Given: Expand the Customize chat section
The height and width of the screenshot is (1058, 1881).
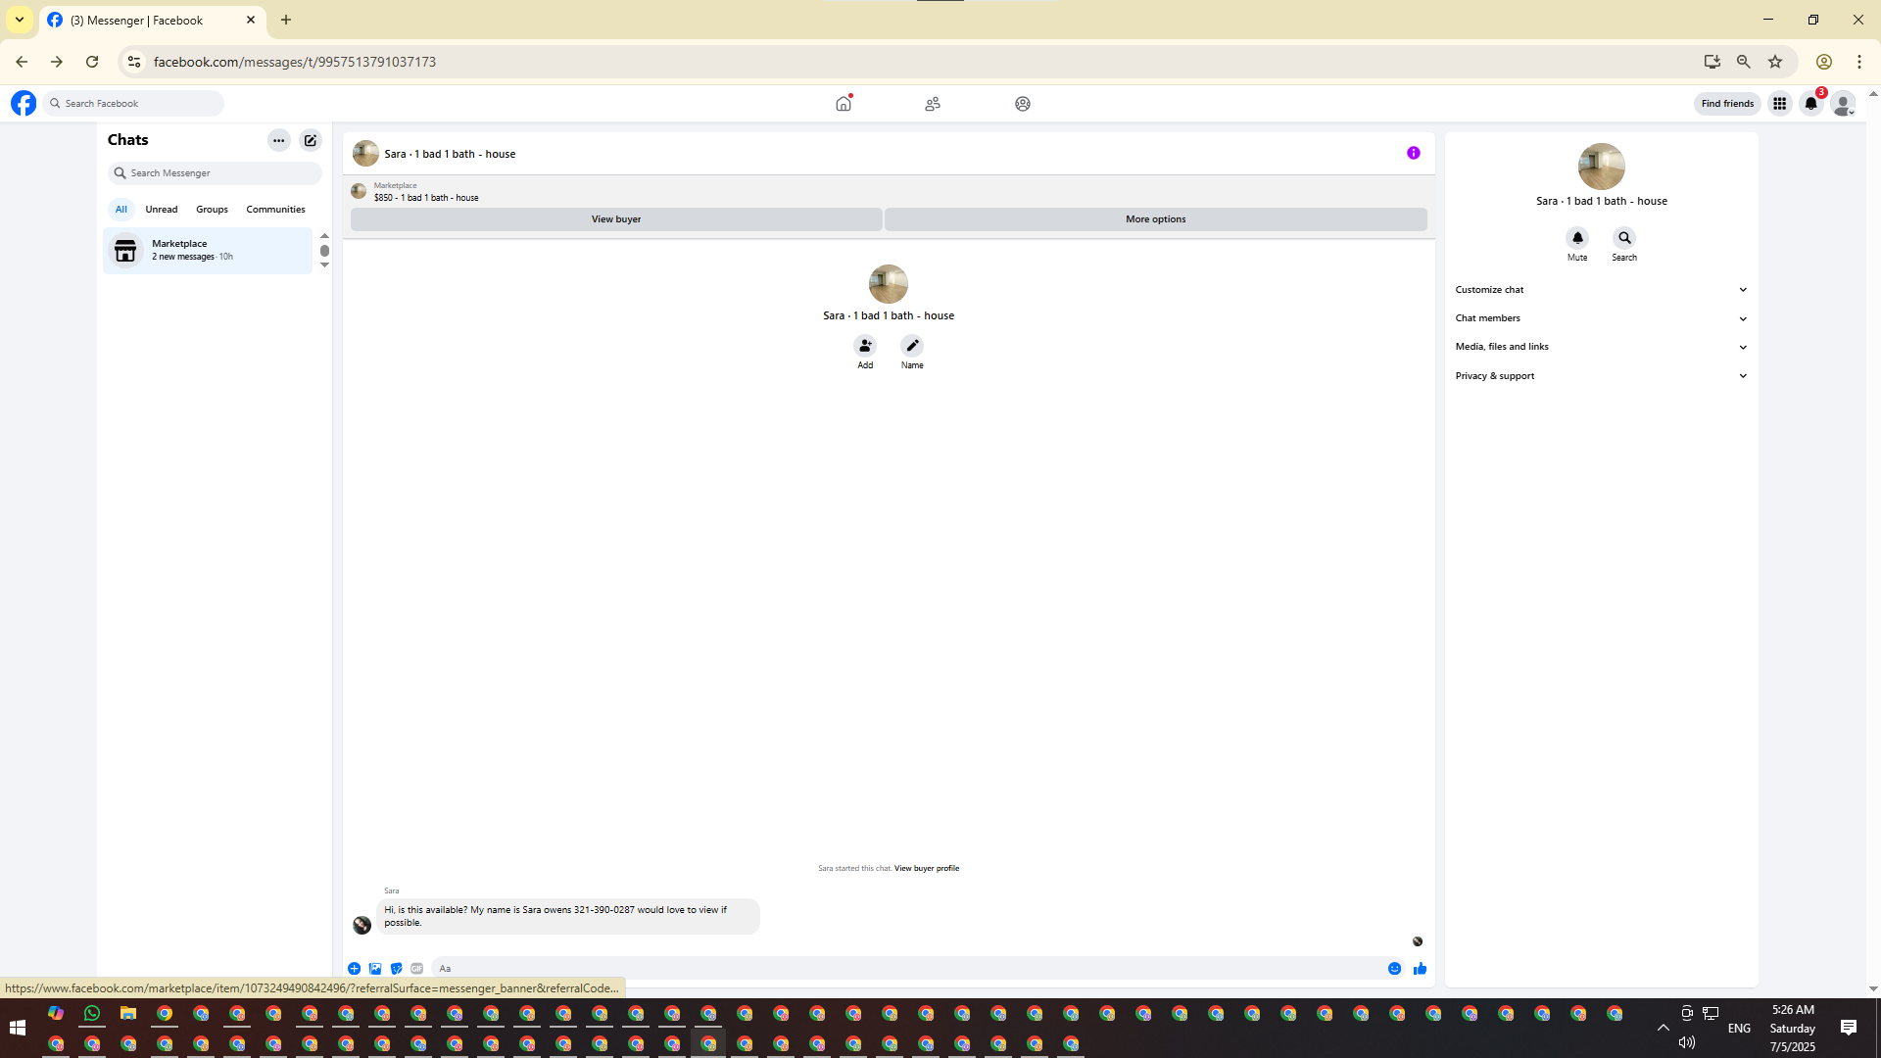Looking at the screenshot, I should 1601,290.
